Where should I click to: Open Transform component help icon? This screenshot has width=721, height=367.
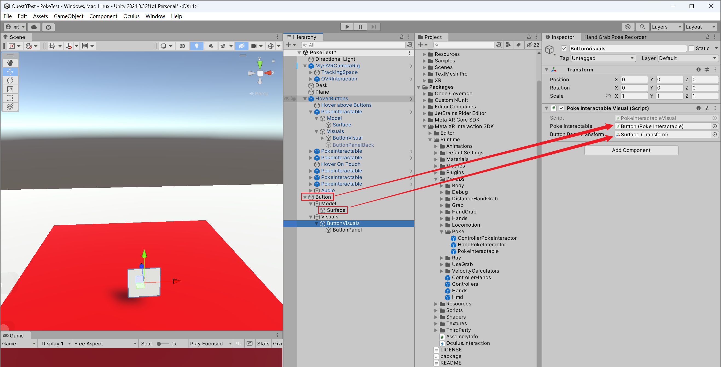coord(698,70)
